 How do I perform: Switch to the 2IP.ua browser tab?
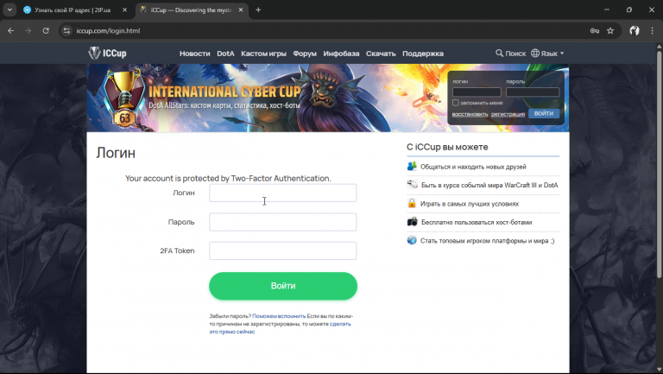point(72,10)
